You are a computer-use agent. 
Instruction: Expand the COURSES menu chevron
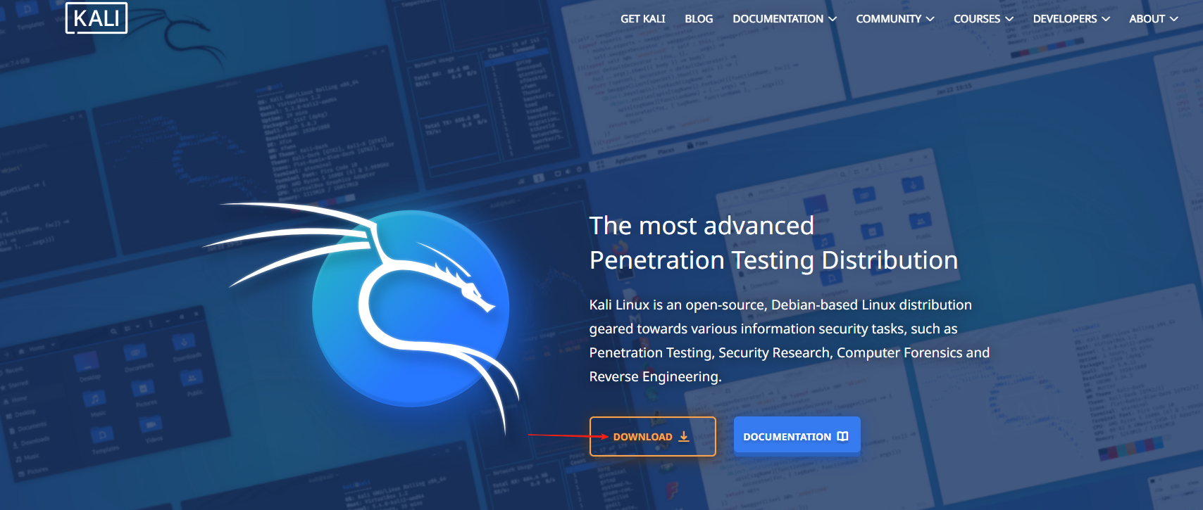coord(1009,19)
